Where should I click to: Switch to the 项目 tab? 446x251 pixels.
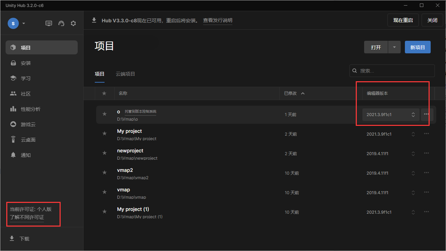[x=100, y=74]
